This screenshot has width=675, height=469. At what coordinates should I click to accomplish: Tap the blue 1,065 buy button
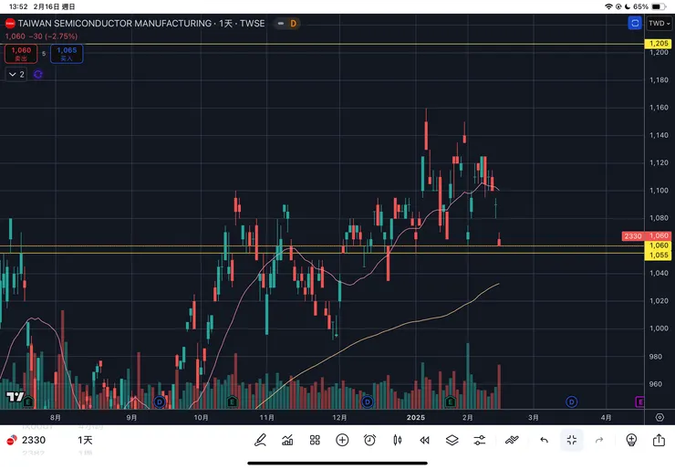tap(67, 54)
